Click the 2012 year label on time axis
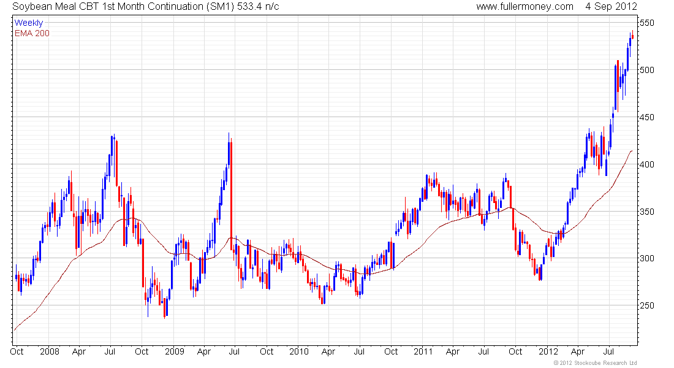This screenshot has width=674, height=368. pyautogui.click(x=548, y=351)
